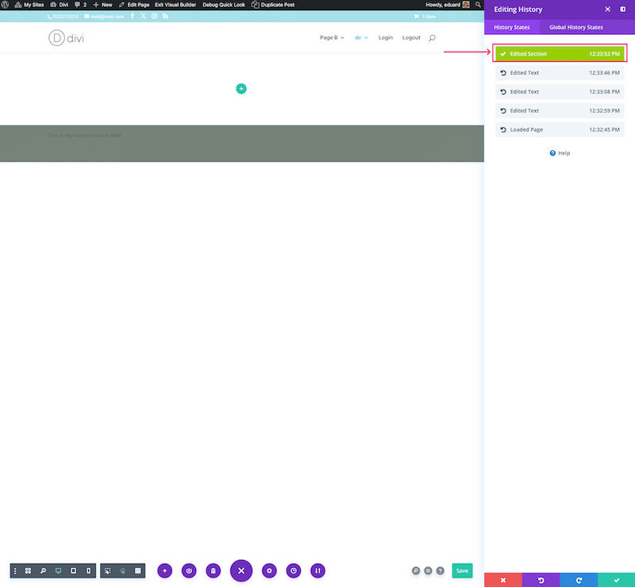This screenshot has width=635, height=587.
Task: Click the gray question mark help icon
Action: point(441,571)
